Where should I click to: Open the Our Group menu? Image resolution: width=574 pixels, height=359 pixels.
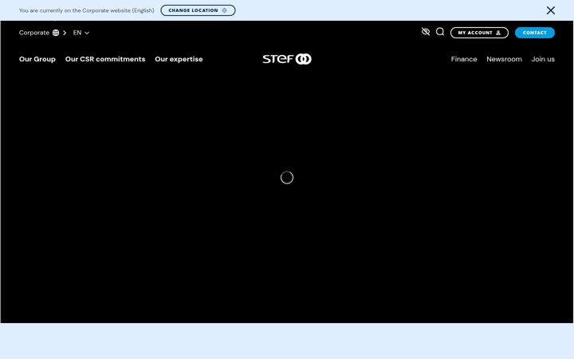coord(37,59)
